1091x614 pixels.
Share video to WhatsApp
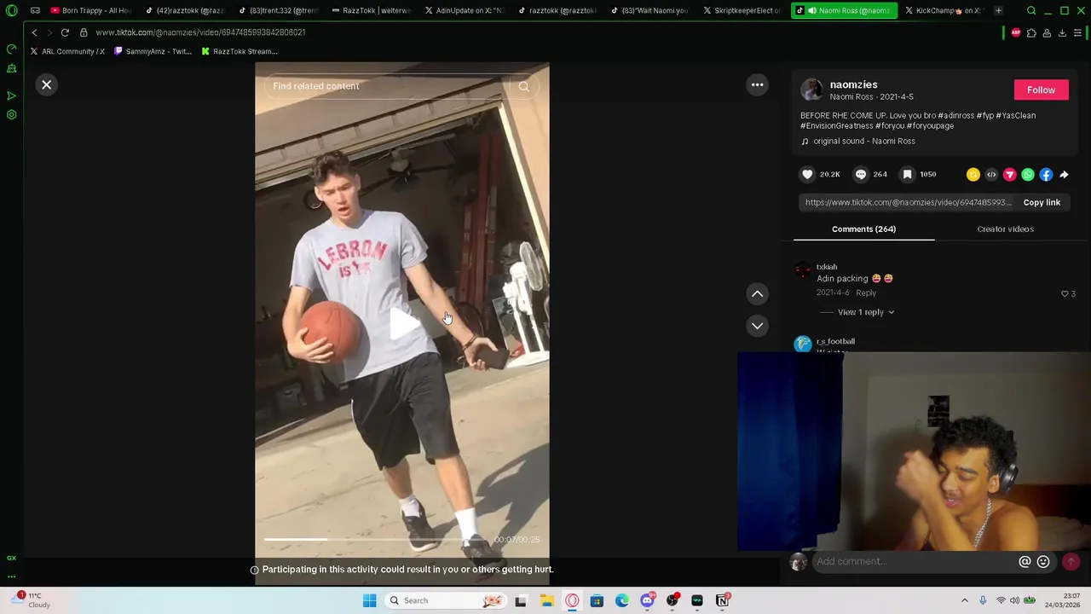pyautogui.click(x=1028, y=174)
